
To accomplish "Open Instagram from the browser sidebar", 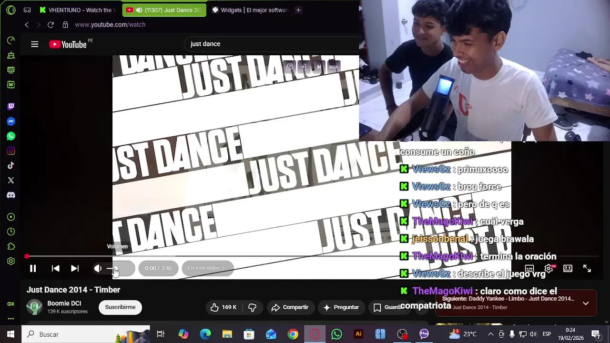I will [x=11, y=151].
